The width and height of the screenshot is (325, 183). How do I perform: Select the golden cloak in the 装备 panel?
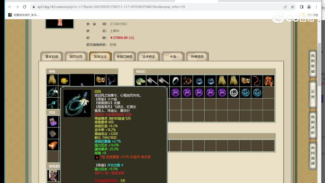(x=52, y=80)
